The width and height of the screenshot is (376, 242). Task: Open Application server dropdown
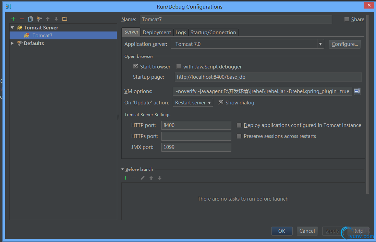click(320, 44)
